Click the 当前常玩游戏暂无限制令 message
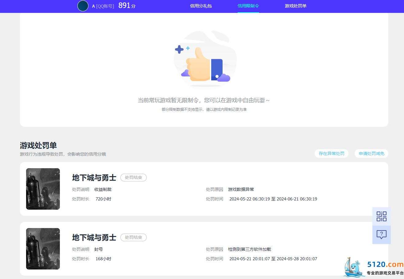 click(x=204, y=100)
